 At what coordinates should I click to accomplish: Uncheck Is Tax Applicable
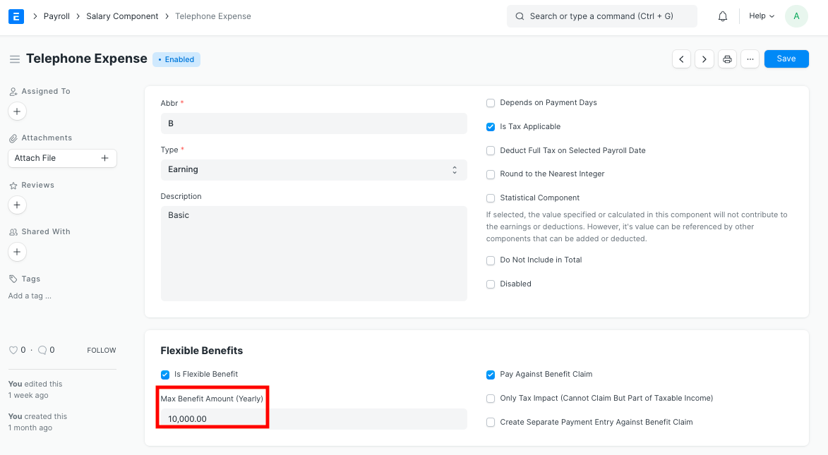click(x=491, y=127)
